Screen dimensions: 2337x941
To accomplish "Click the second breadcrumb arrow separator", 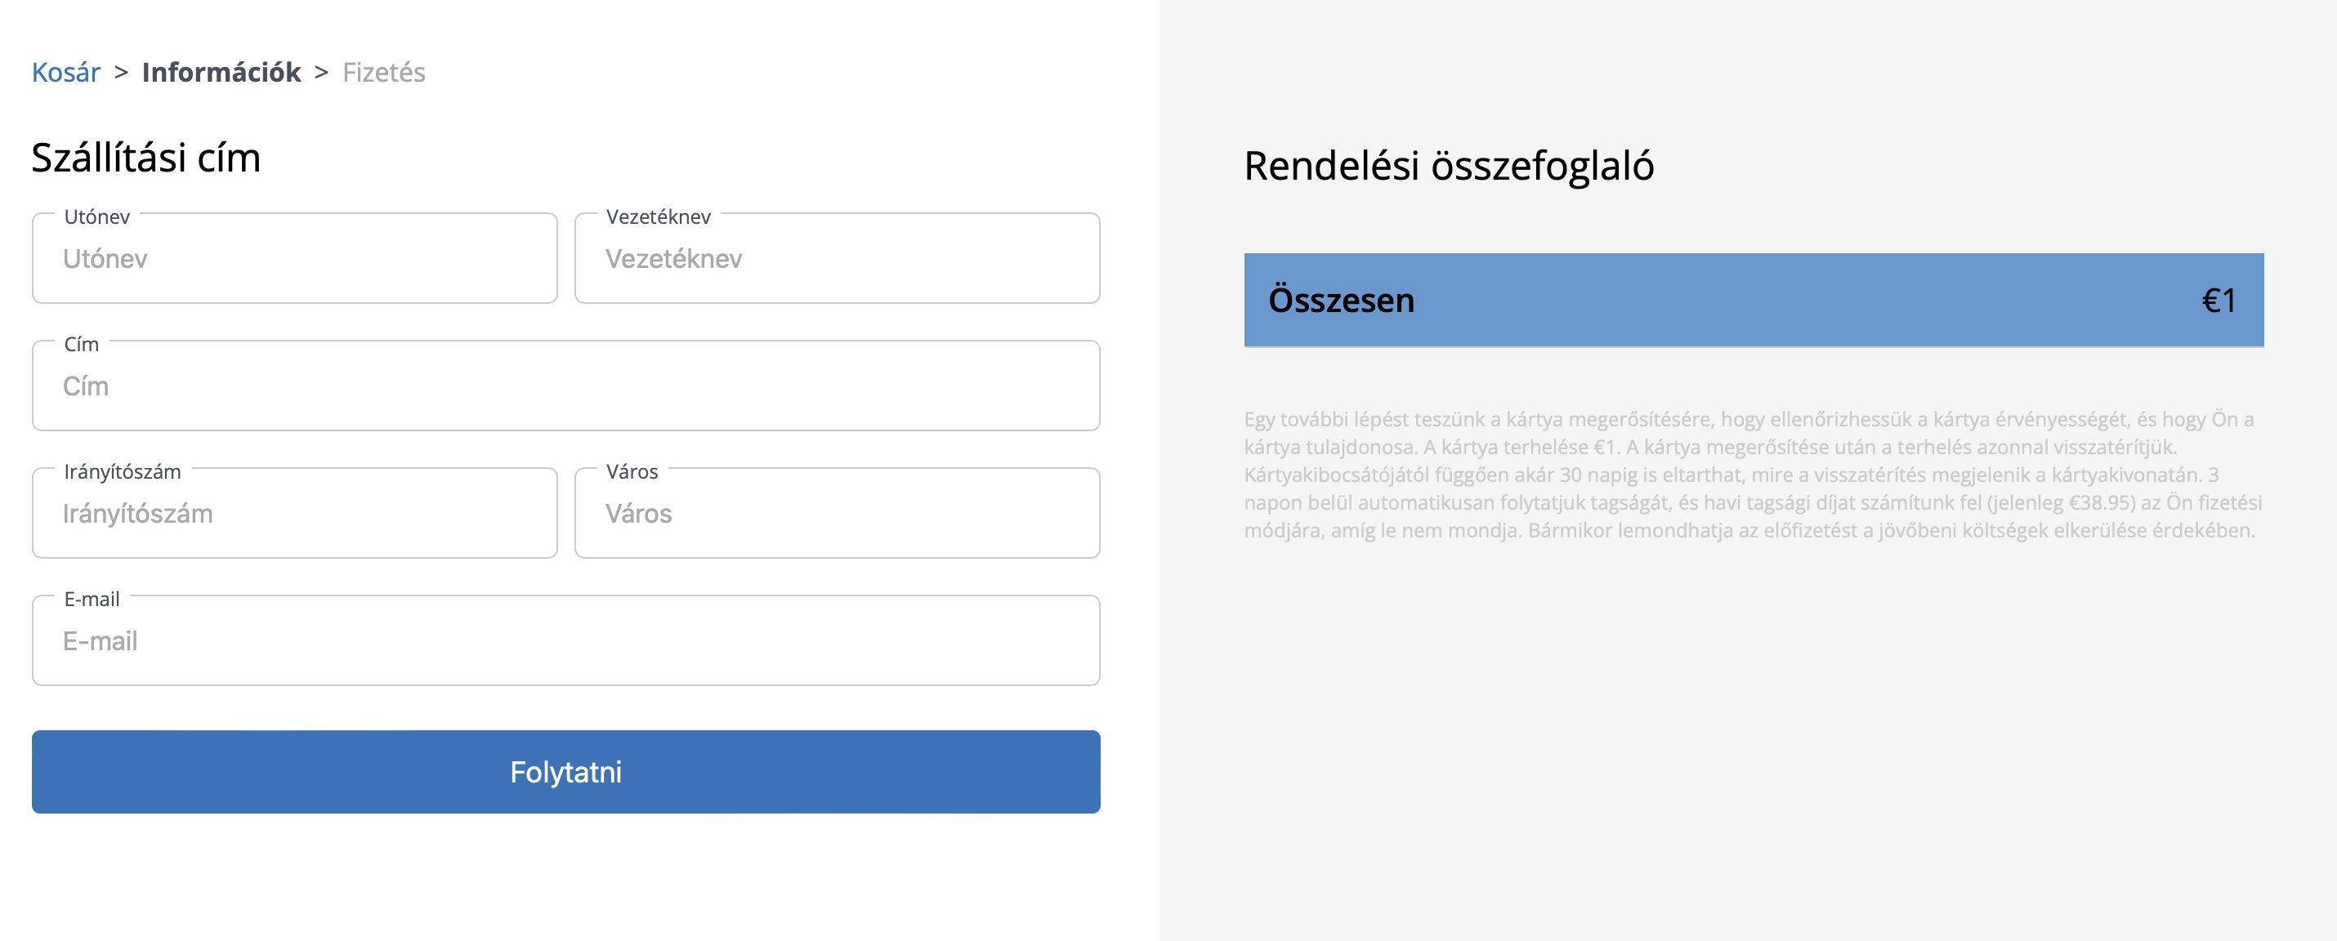I will tap(321, 72).
